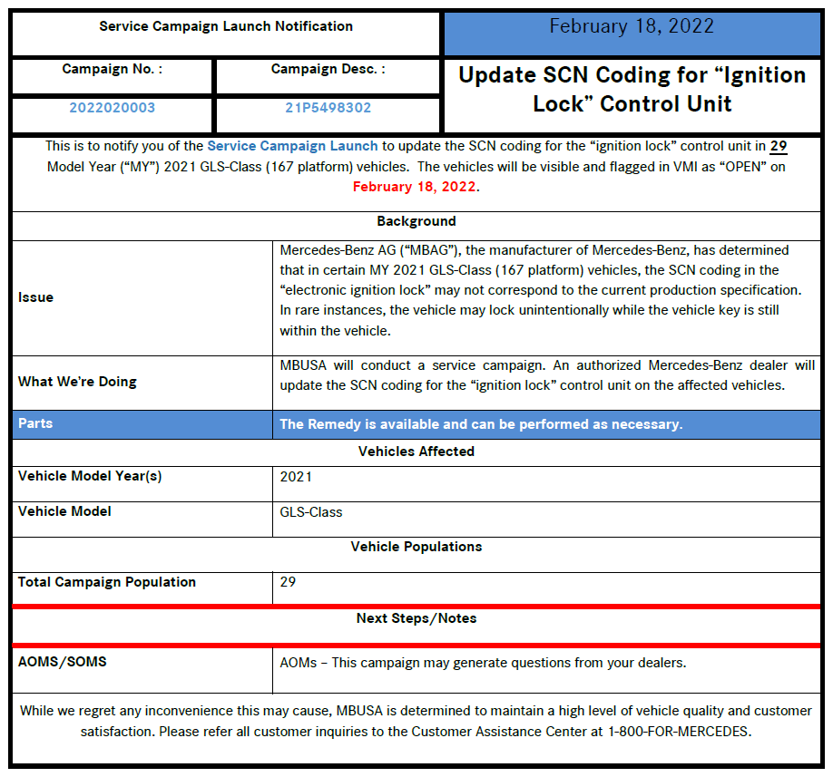The width and height of the screenshot is (833, 777).
Task: Click the red 'February 18, 2022' date
Action: coord(414,187)
